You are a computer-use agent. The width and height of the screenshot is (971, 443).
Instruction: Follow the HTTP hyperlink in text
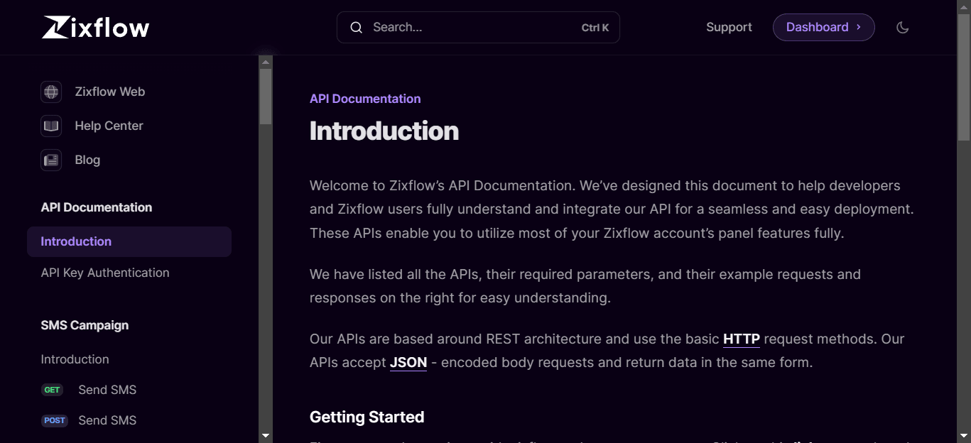[741, 339]
